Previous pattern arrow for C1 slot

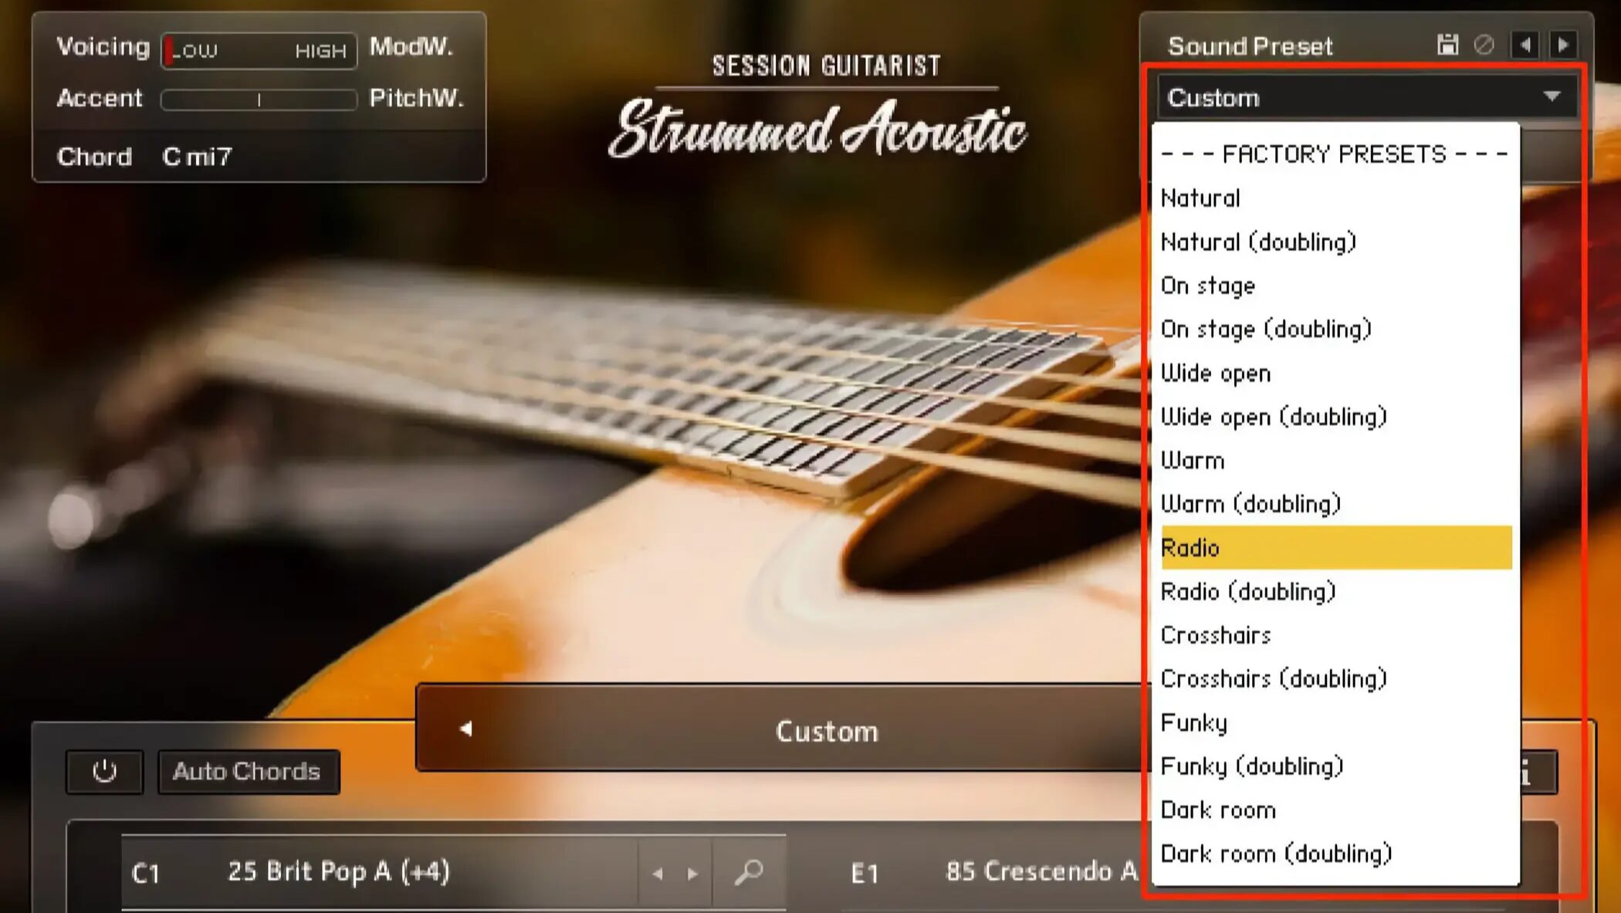click(x=657, y=874)
